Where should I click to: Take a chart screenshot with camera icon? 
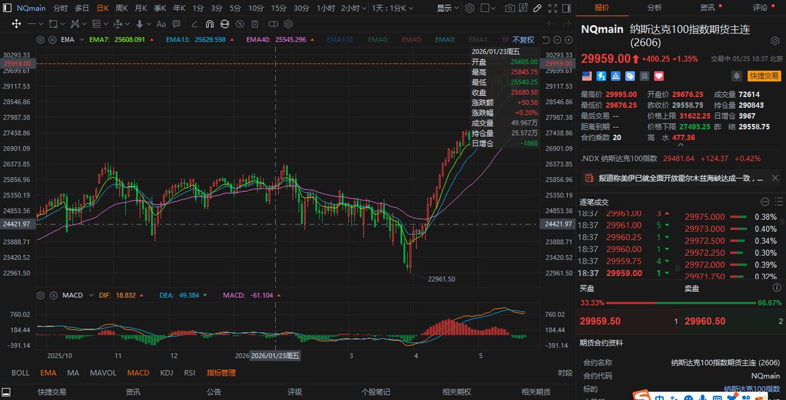click(510, 8)
